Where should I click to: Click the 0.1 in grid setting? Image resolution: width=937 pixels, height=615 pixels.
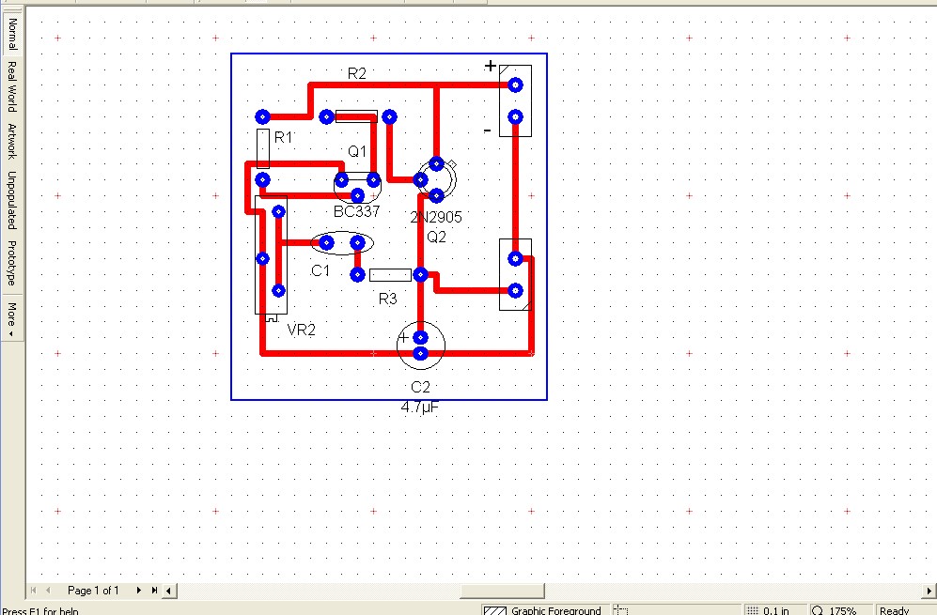pos(775,611)
